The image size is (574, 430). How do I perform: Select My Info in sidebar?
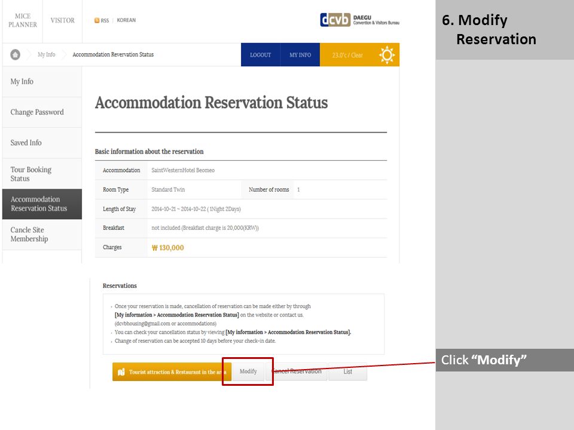click(42, 82)
